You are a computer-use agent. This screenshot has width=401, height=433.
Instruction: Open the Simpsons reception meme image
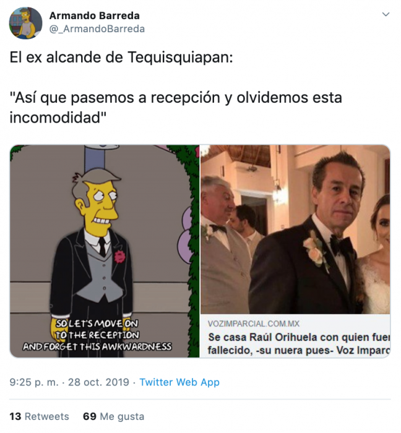click(105, 251)
